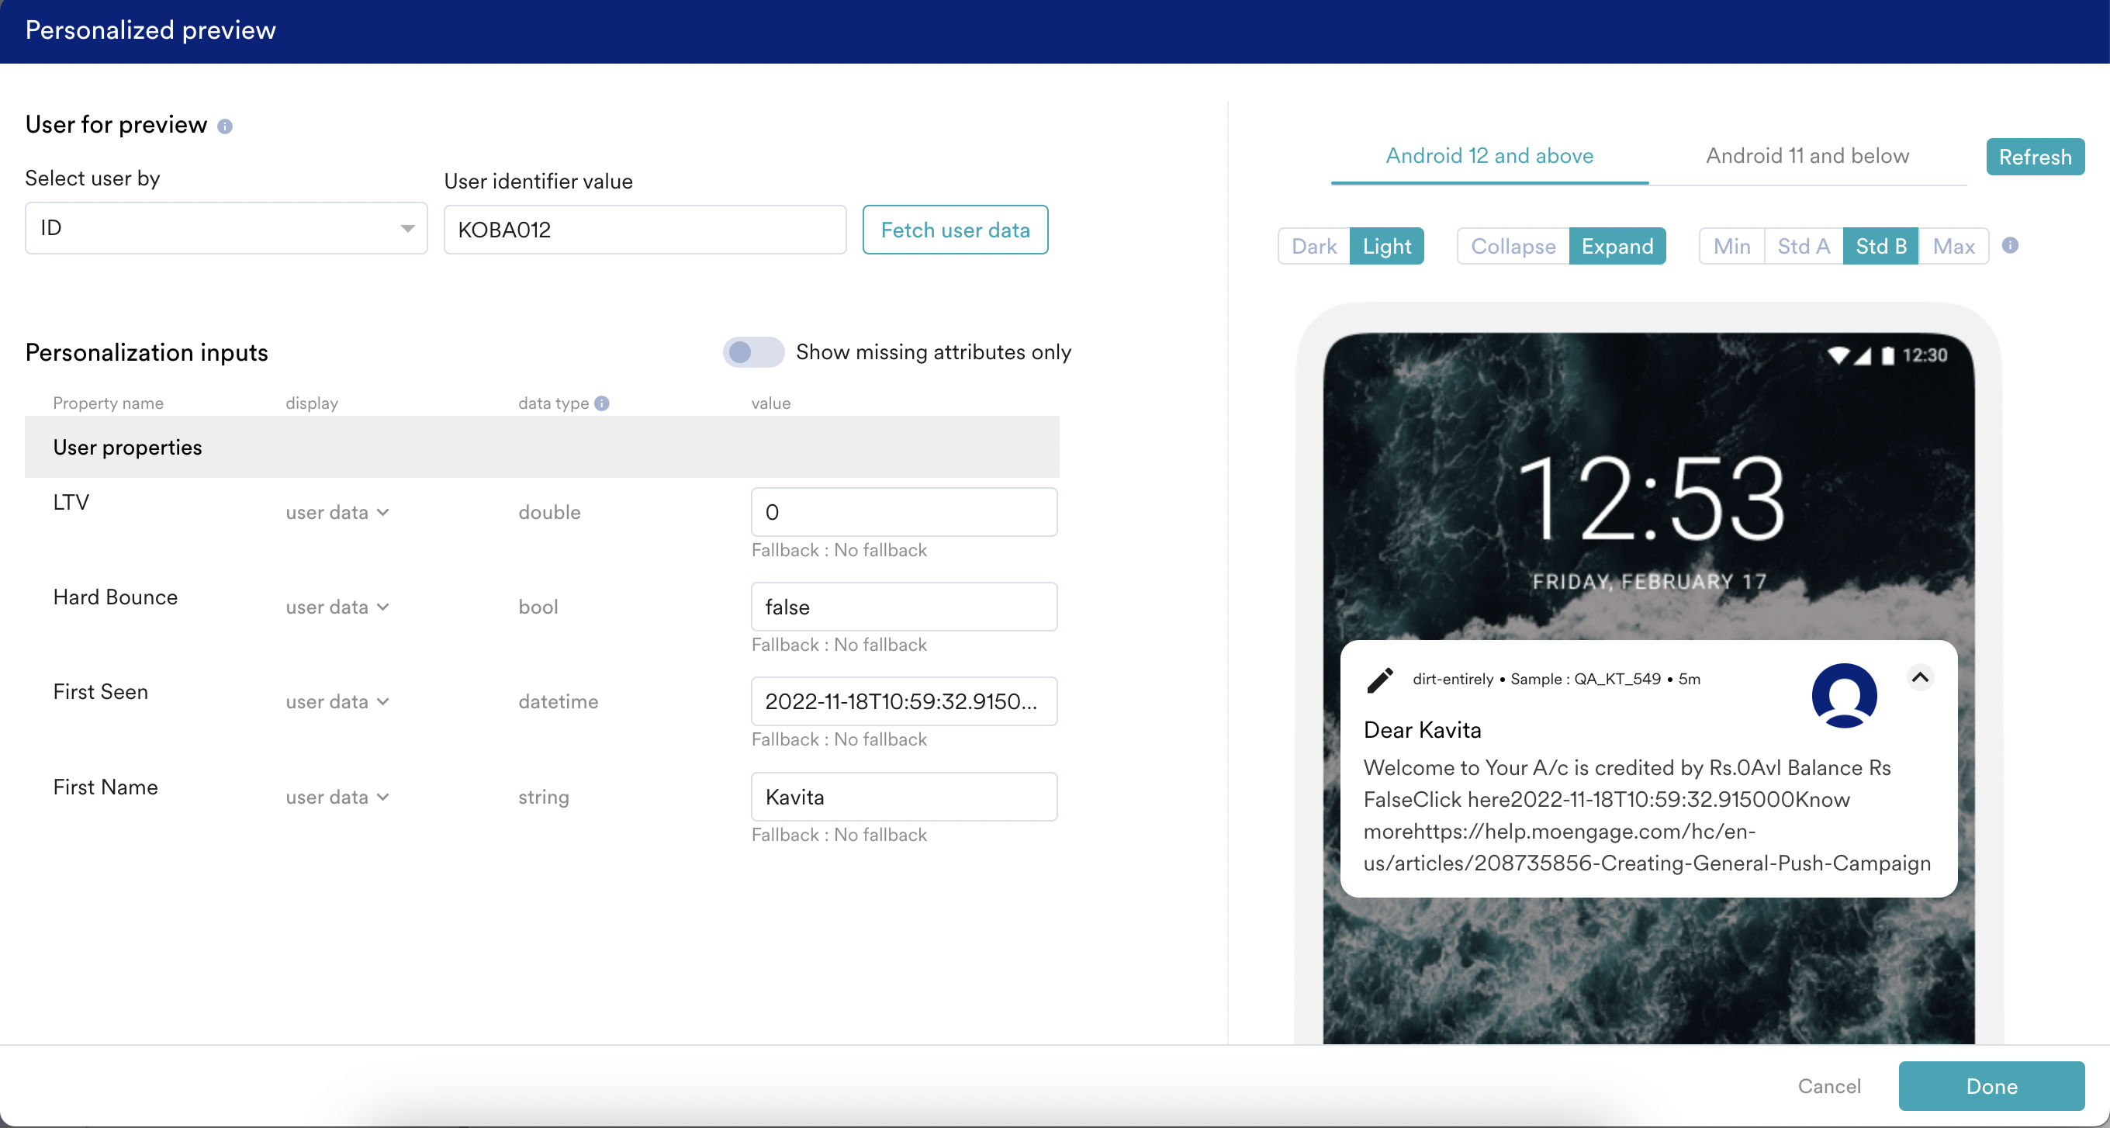Select Android 12 and above tab
2110x1128 pixels.
1489,156
